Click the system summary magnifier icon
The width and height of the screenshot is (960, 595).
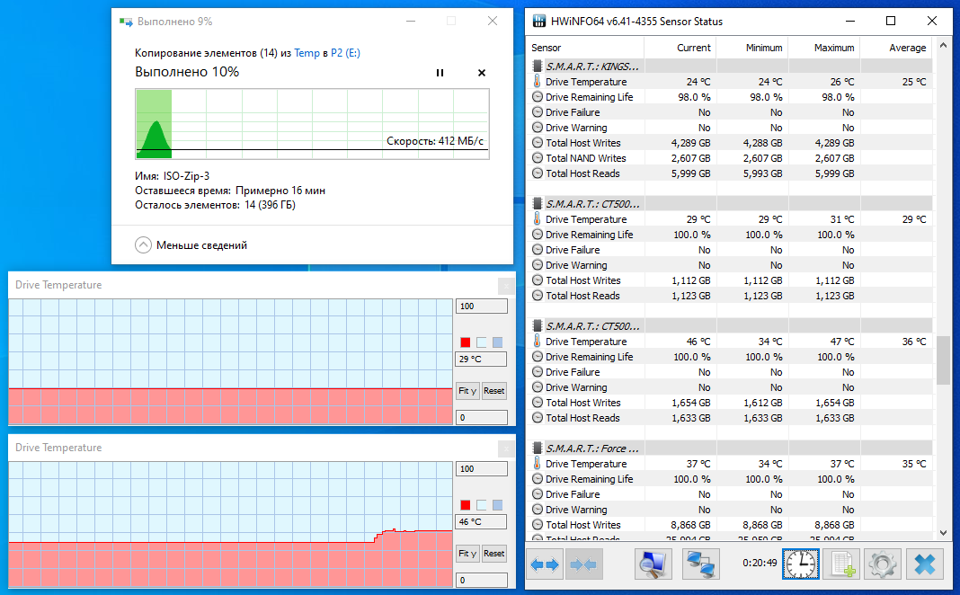coord(653,564)
